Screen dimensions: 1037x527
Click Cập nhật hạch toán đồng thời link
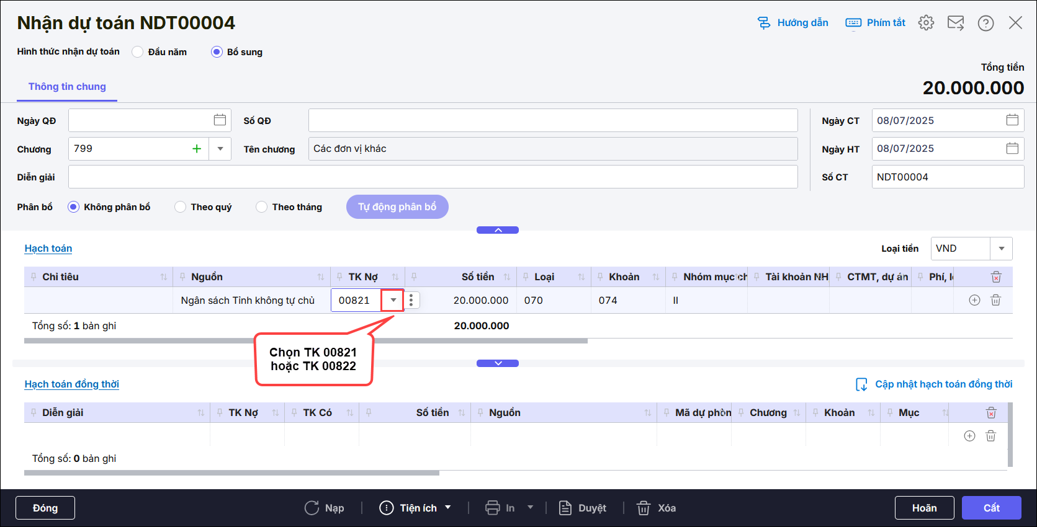(x=935, y=384)
